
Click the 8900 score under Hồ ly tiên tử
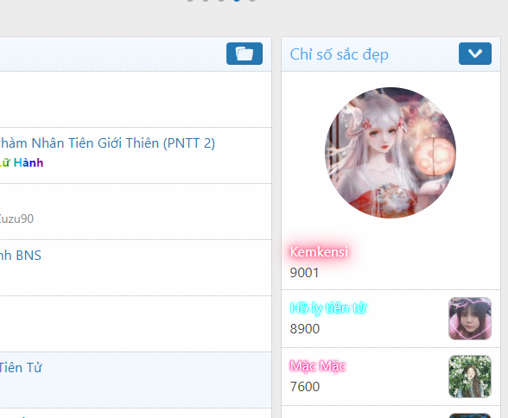tap(305, 329)
